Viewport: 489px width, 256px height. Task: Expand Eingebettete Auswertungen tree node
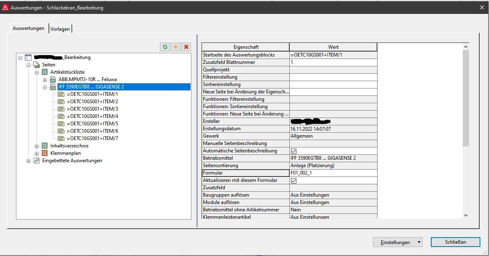pos(29,161)
